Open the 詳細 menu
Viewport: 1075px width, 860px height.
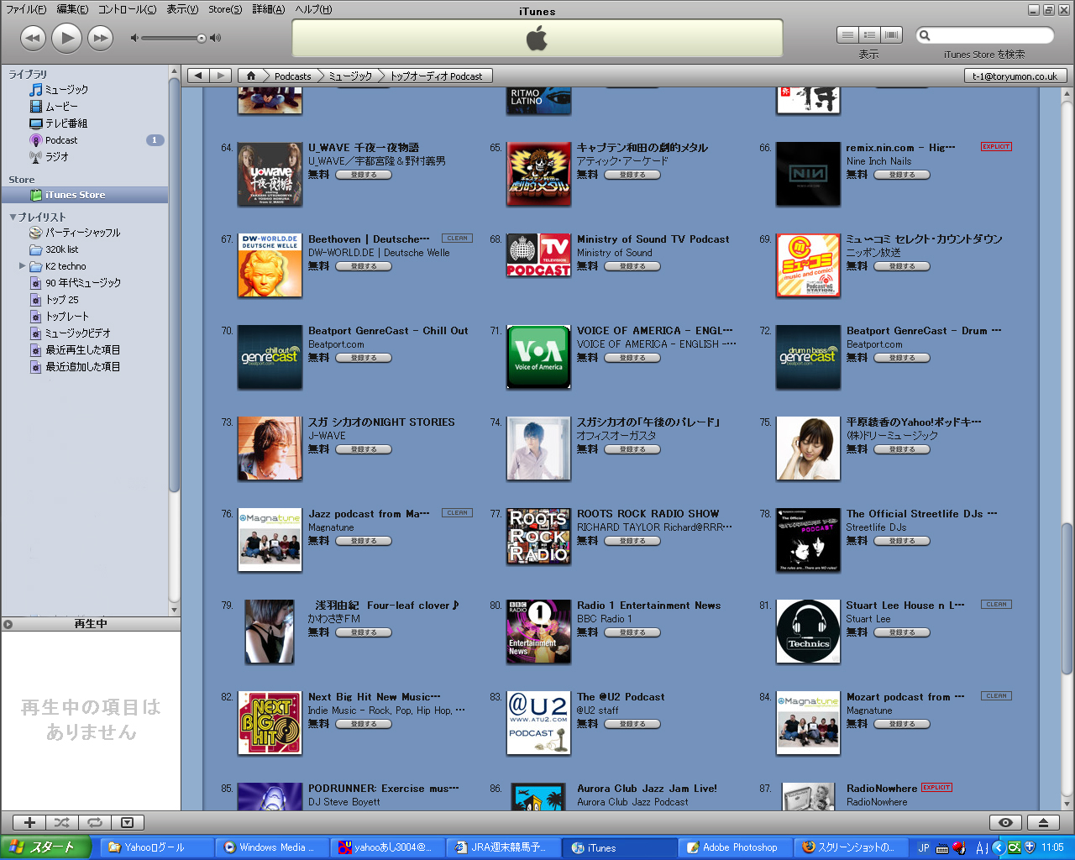click(269, 9)
